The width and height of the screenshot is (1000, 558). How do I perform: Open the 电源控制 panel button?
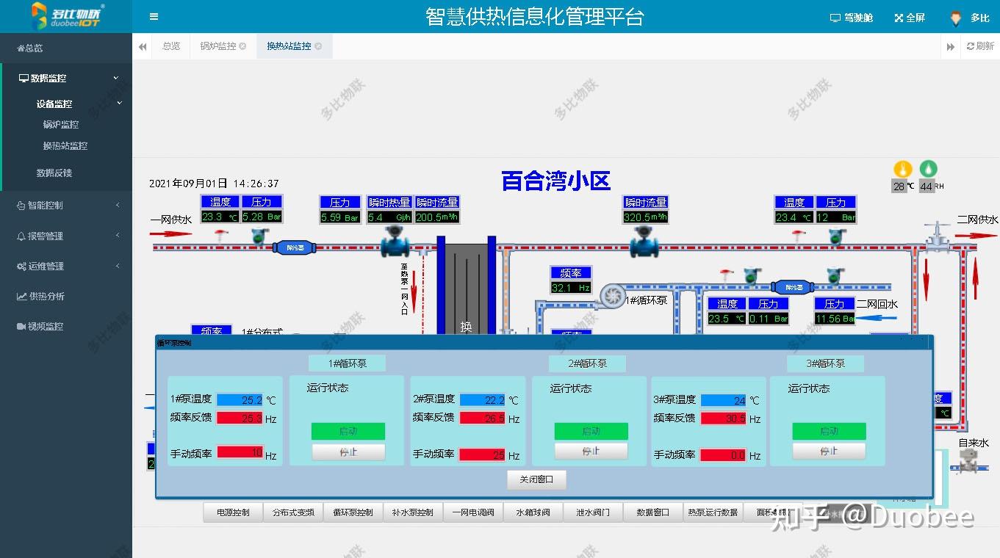click(x=233, y=512)
